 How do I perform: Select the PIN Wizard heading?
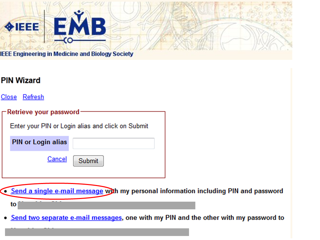(x=21, y=80)
